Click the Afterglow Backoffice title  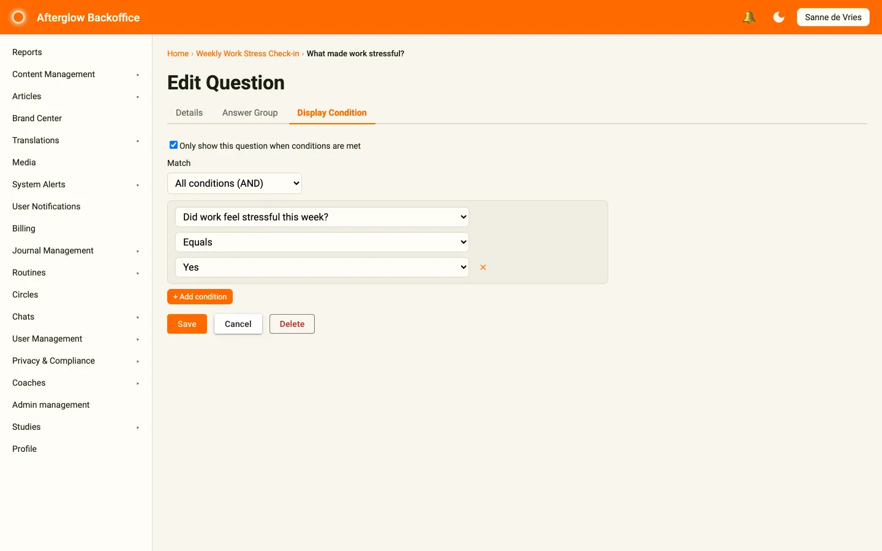point(88,17)
